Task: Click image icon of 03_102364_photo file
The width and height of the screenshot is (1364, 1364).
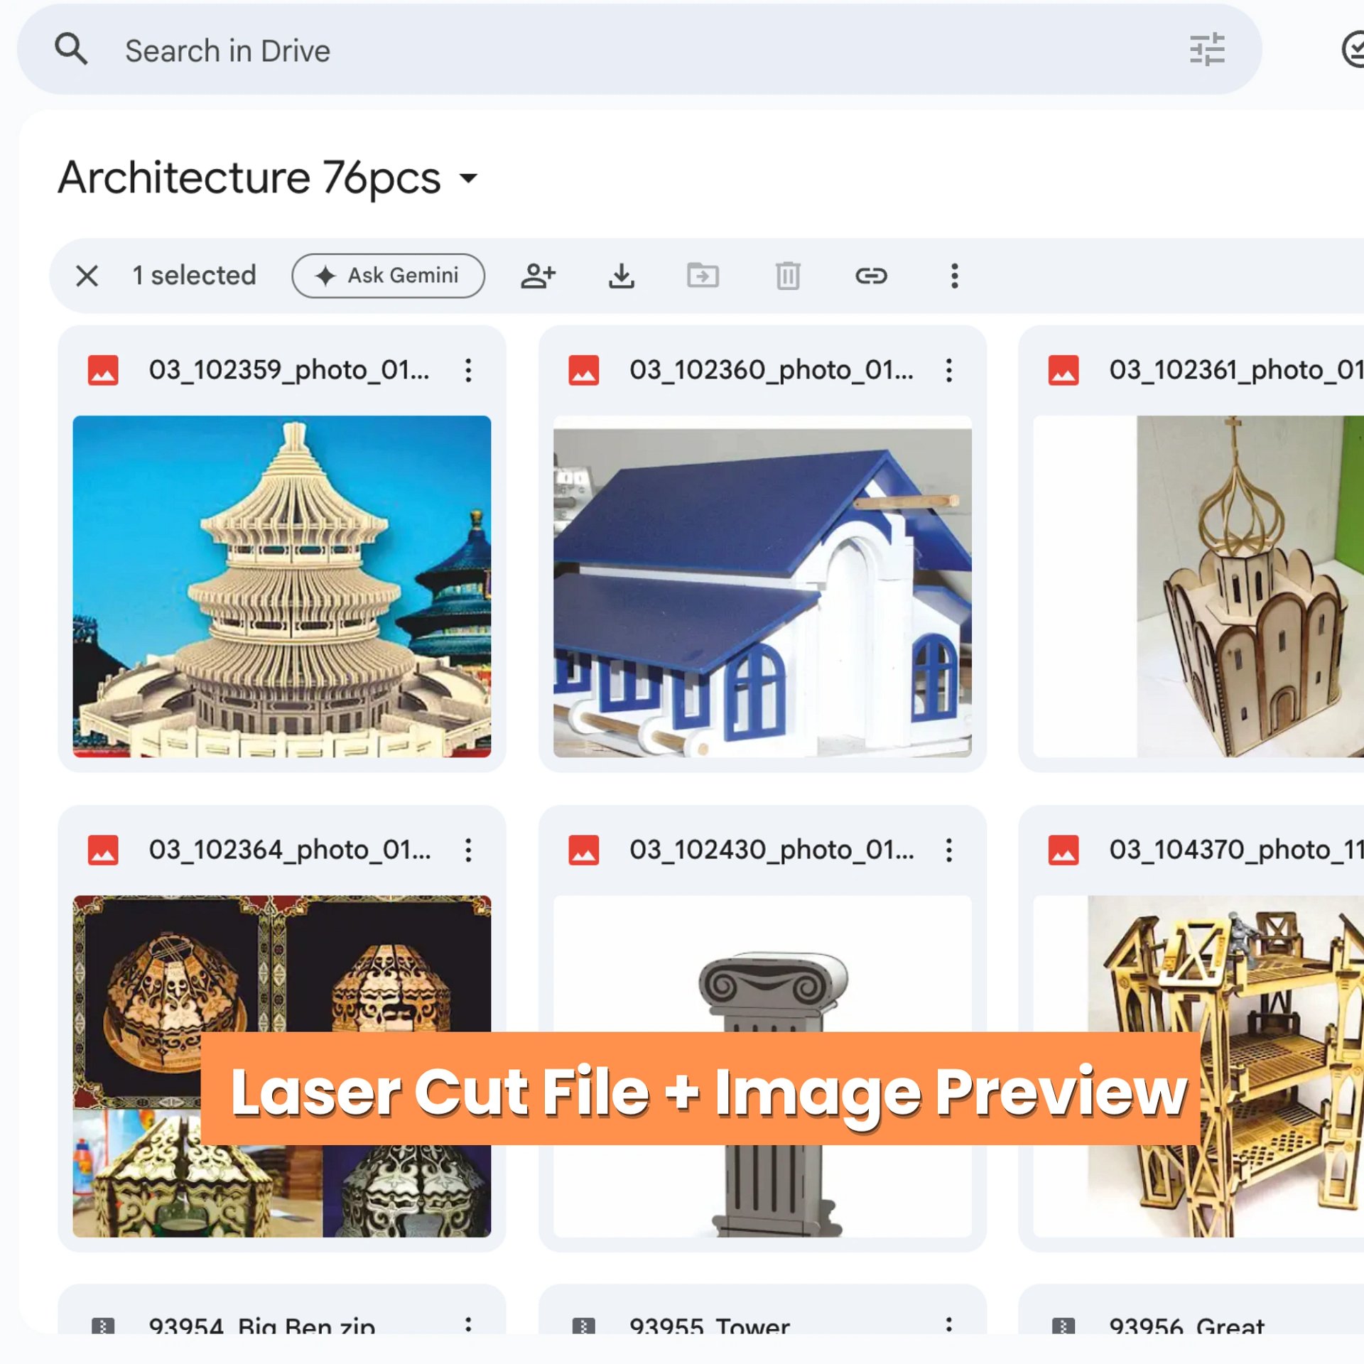Action: point(103,850)
